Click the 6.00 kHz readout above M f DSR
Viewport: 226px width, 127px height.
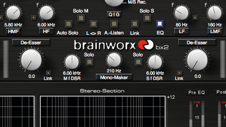pyautogui.click(x=72, y=73)
